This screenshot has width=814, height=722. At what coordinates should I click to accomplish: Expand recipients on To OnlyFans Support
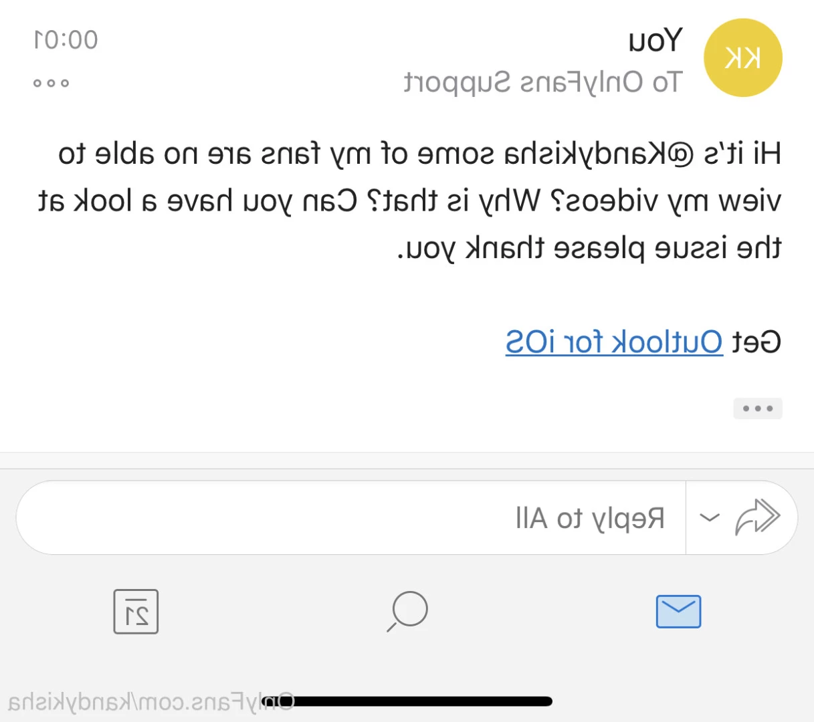tap(542, 83)
